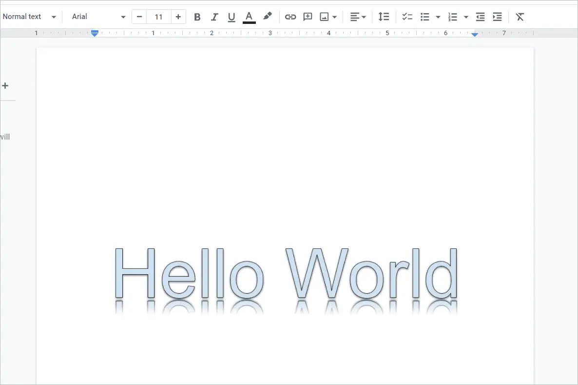578x385 pixels.
Task: Insert a link using the link icon
Action: pos(290,17)
